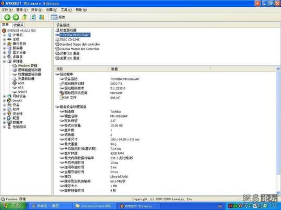Select the 显示设备 icon in the tree

pos(9,52)
